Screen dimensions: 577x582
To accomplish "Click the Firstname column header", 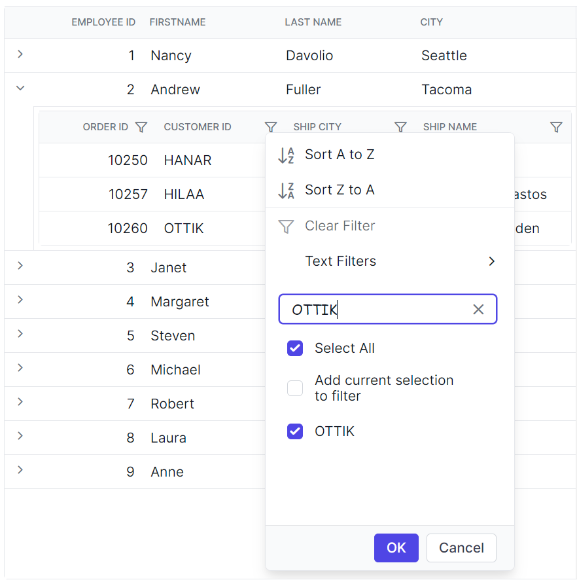I will click(177, 22).
